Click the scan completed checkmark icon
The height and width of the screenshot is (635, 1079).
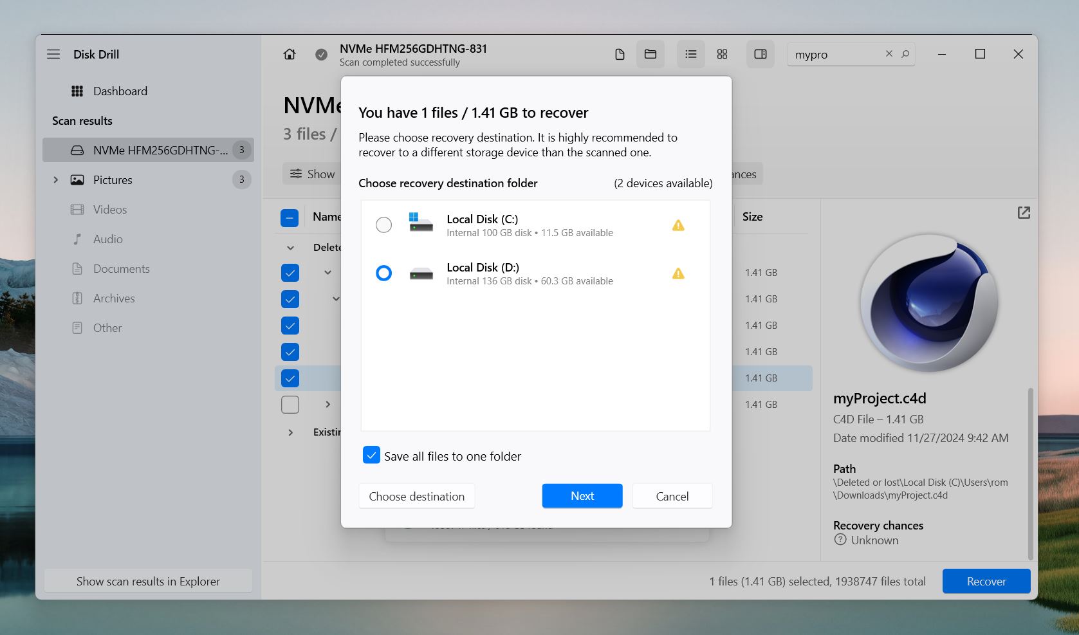tap(321, 55)
